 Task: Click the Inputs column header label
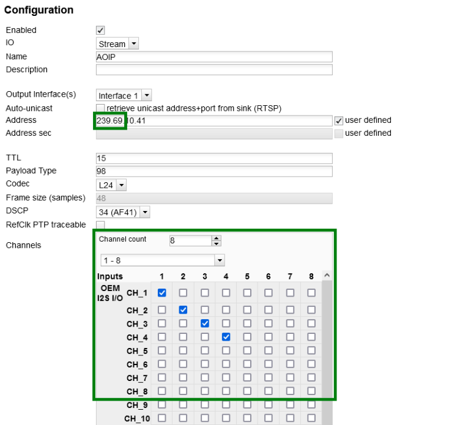[110, 276]
